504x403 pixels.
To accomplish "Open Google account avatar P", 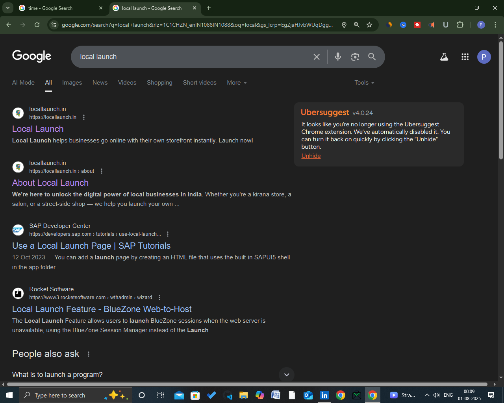I will pyautogui.click(x=484, y=57).
